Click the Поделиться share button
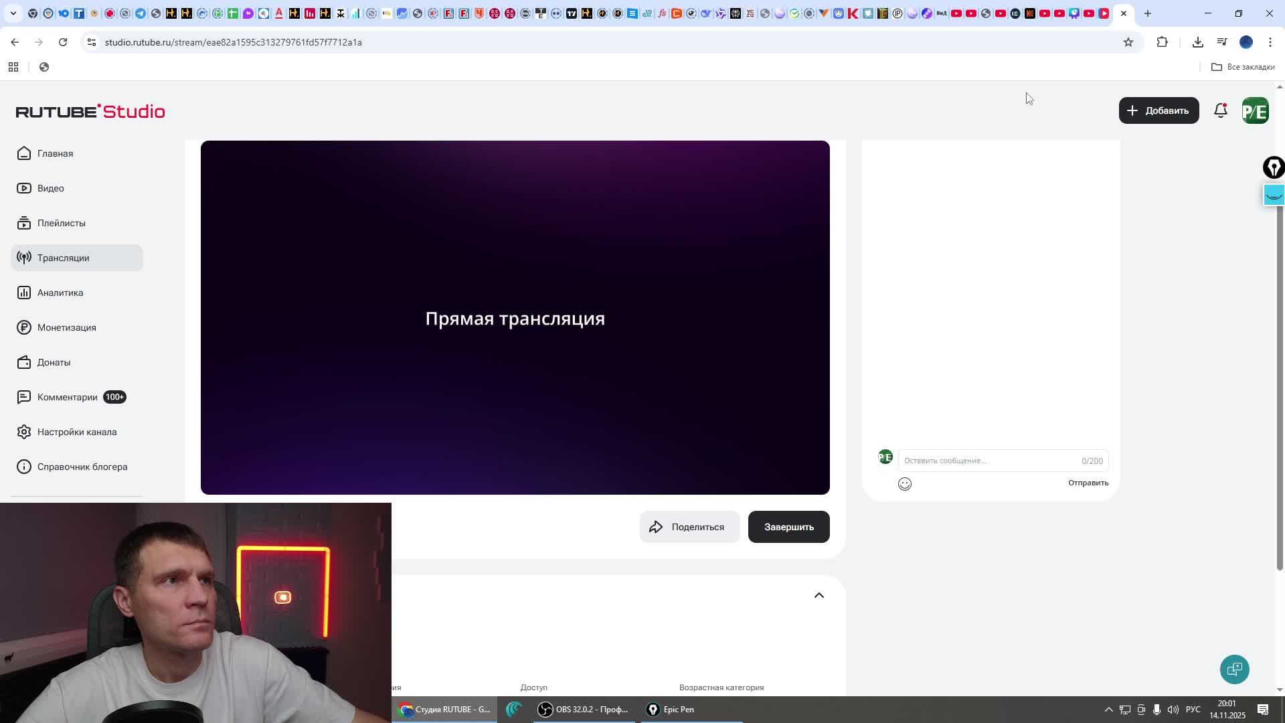 click(689, 527)
